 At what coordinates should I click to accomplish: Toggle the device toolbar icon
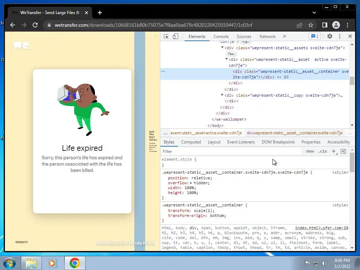coord(175,37)
